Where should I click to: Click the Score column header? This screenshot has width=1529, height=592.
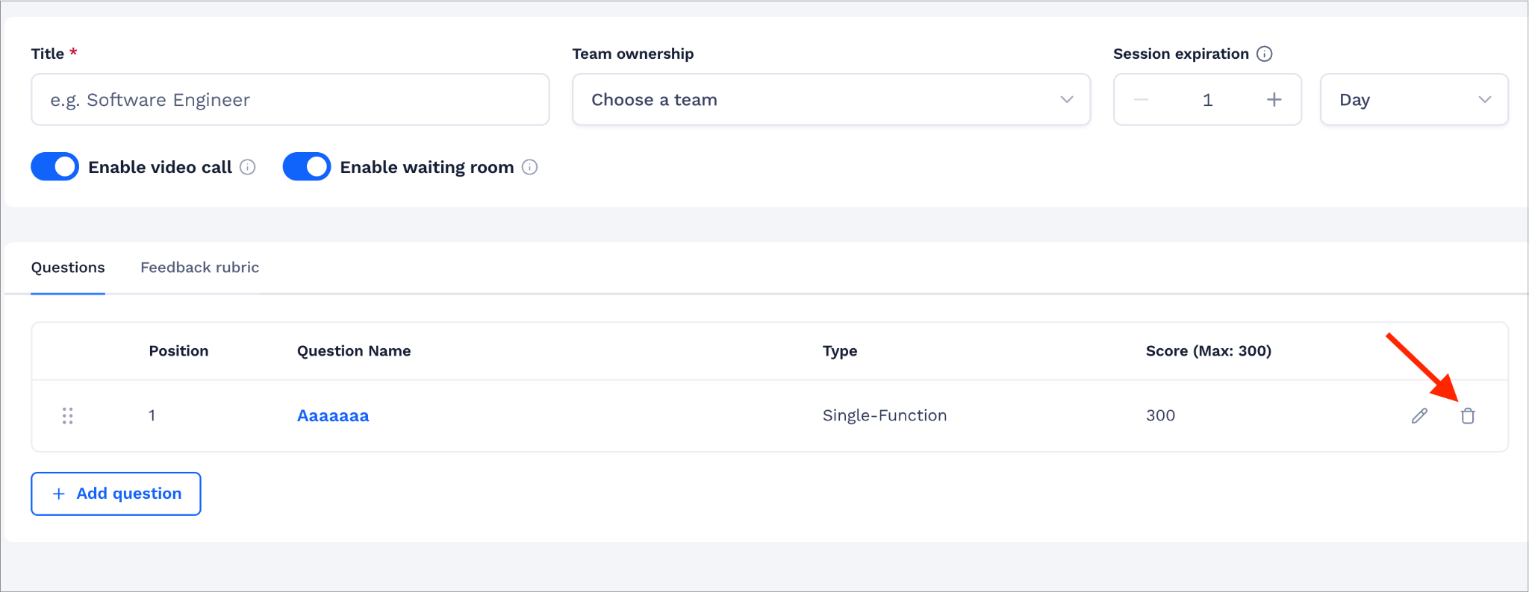click(1209, 351)
